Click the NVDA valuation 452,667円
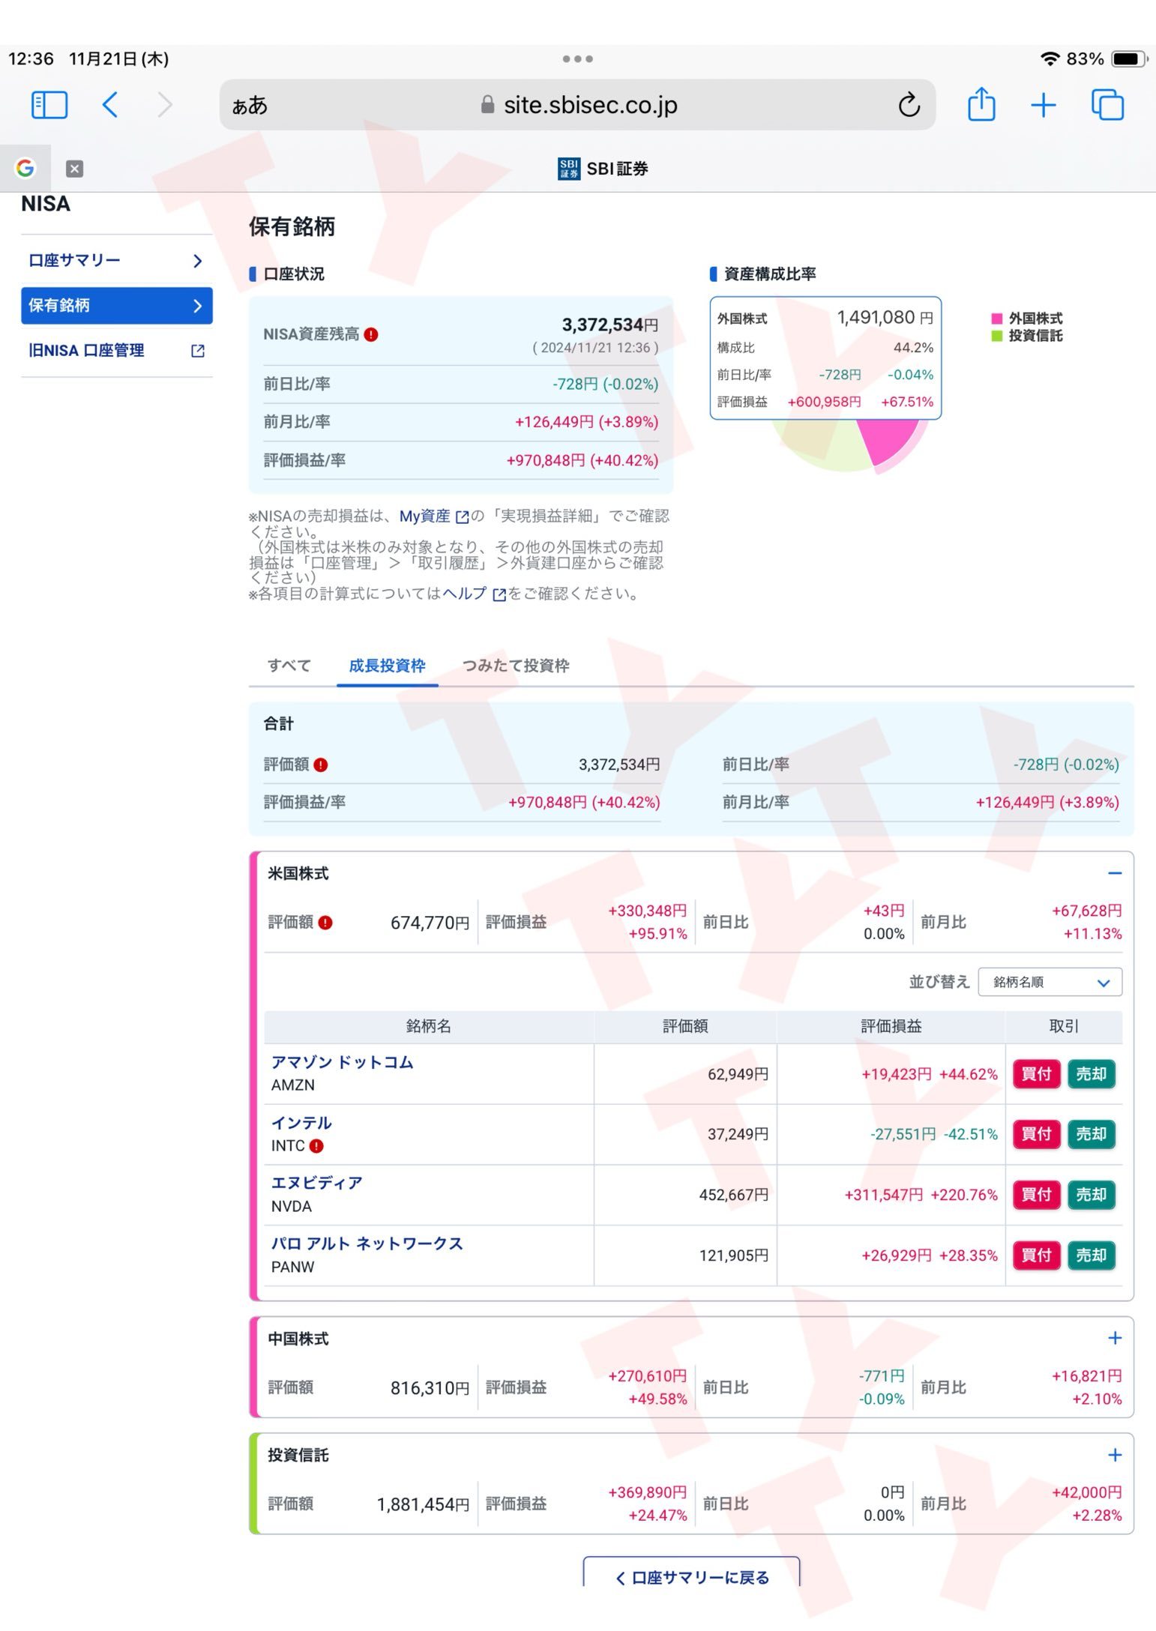 pos(733,1195)
